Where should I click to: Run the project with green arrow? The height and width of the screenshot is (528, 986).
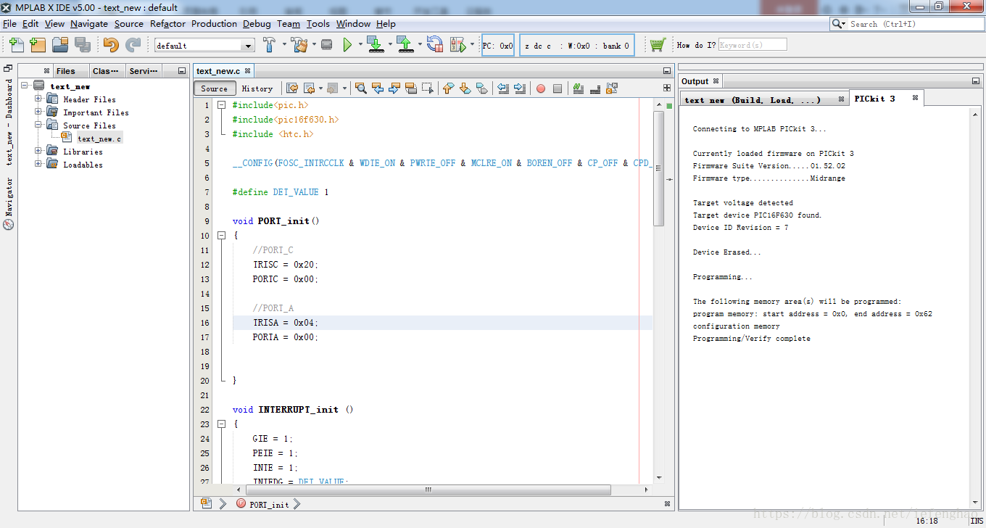[x=347, y=45]
